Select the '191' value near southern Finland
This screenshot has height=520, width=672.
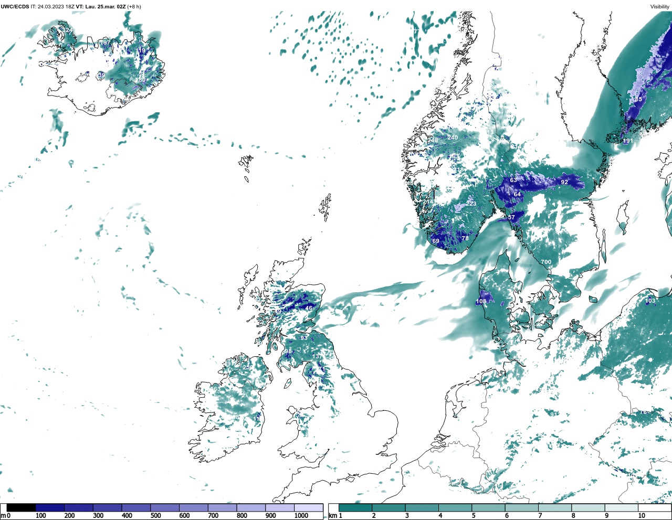(x=628, y=141)
